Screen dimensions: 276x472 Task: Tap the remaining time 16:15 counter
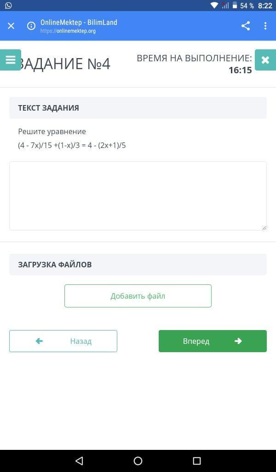pos(240,70)
